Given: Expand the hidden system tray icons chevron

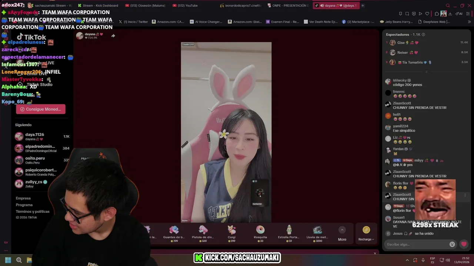Looking at the screenshot, I should (407, 260).
